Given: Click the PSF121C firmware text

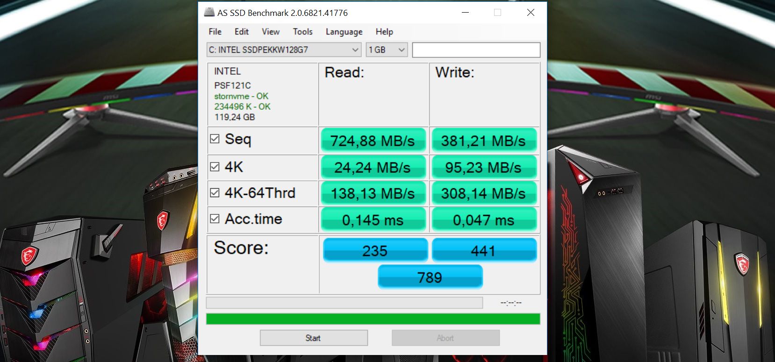Looking at the screenshot, I should pos(232,85).
